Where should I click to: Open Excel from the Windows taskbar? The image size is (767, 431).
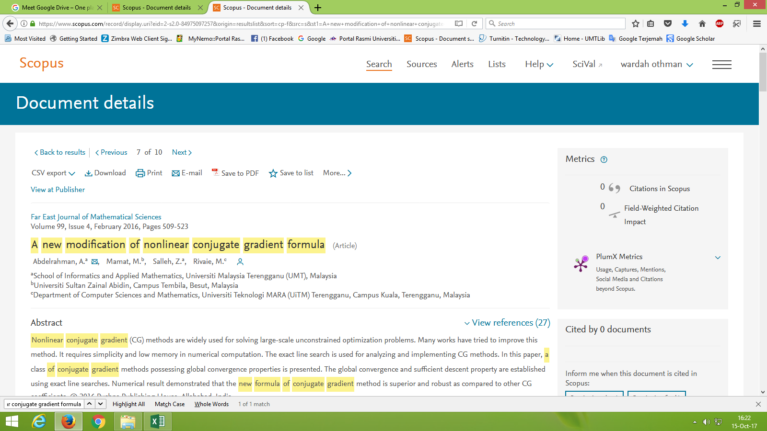(x=157, y=421)
